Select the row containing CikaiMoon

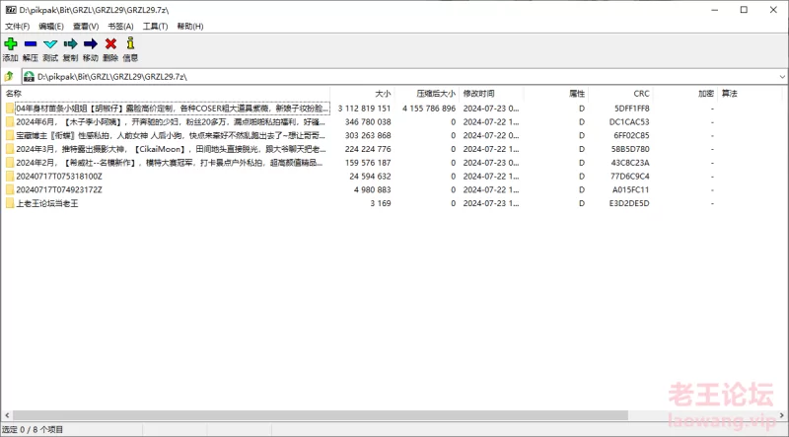[x=171, y=149]
